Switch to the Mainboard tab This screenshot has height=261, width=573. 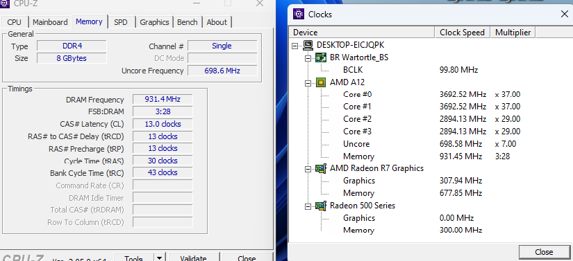[50, 22]
